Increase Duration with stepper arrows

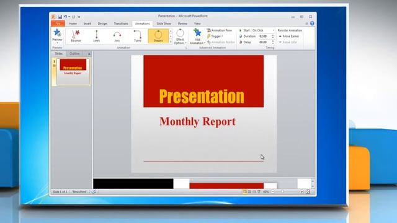pos(273,35)
